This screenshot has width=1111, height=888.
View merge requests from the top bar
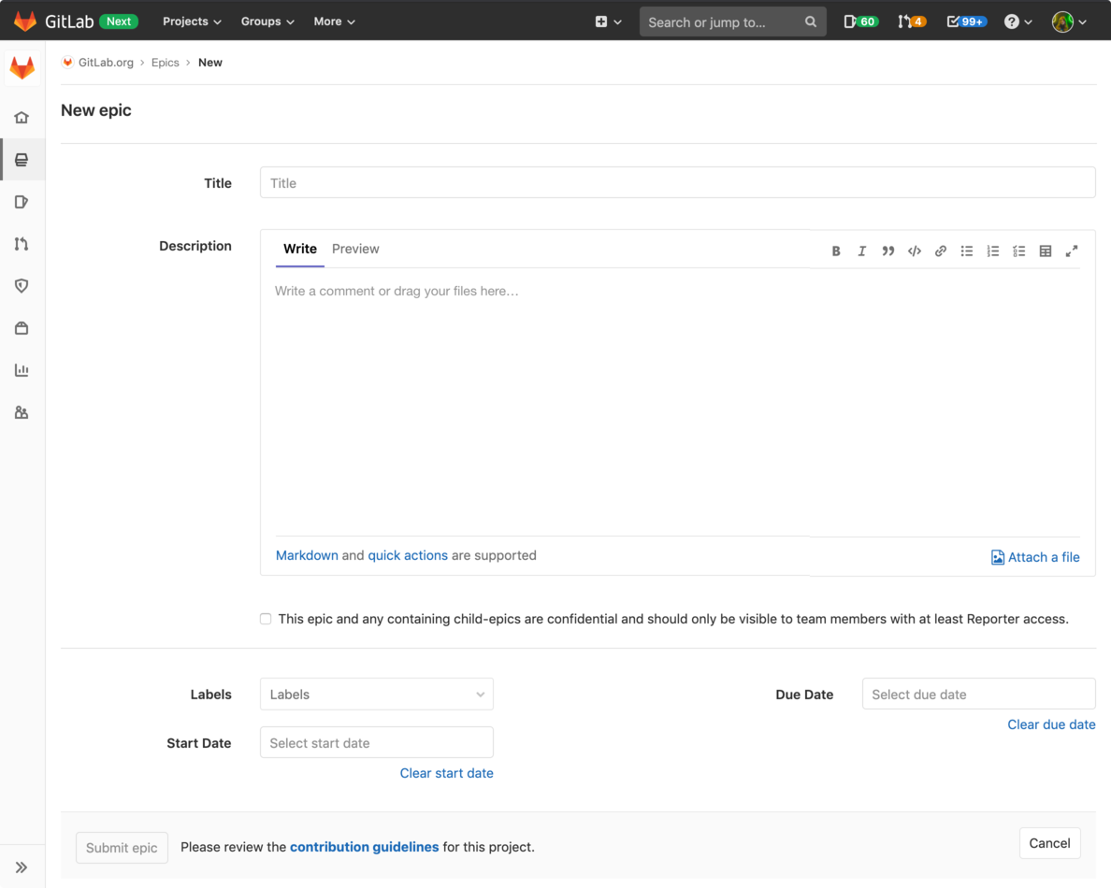(x=911, y=21)
